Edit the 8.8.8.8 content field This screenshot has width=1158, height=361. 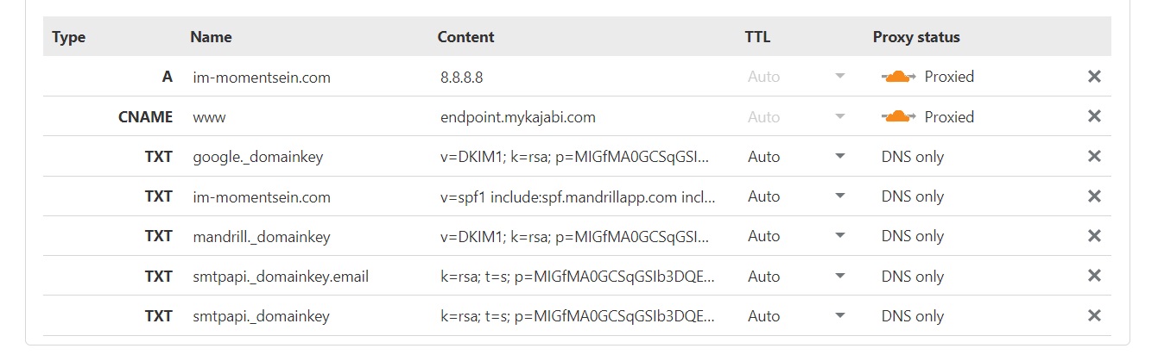click(x=461, y=77)
